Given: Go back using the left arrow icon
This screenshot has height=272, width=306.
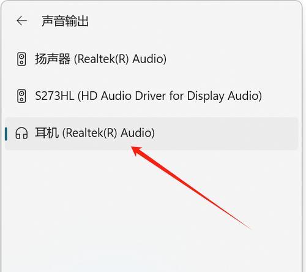Looking at the screenshot, I should pyautogui.click(x=21, y=21).
